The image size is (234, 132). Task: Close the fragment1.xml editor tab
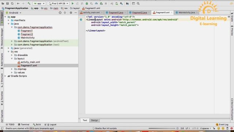[171, 12]
